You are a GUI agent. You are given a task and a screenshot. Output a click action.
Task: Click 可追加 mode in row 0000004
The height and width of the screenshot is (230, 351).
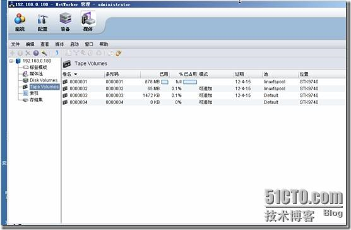(x=206, y=102)
